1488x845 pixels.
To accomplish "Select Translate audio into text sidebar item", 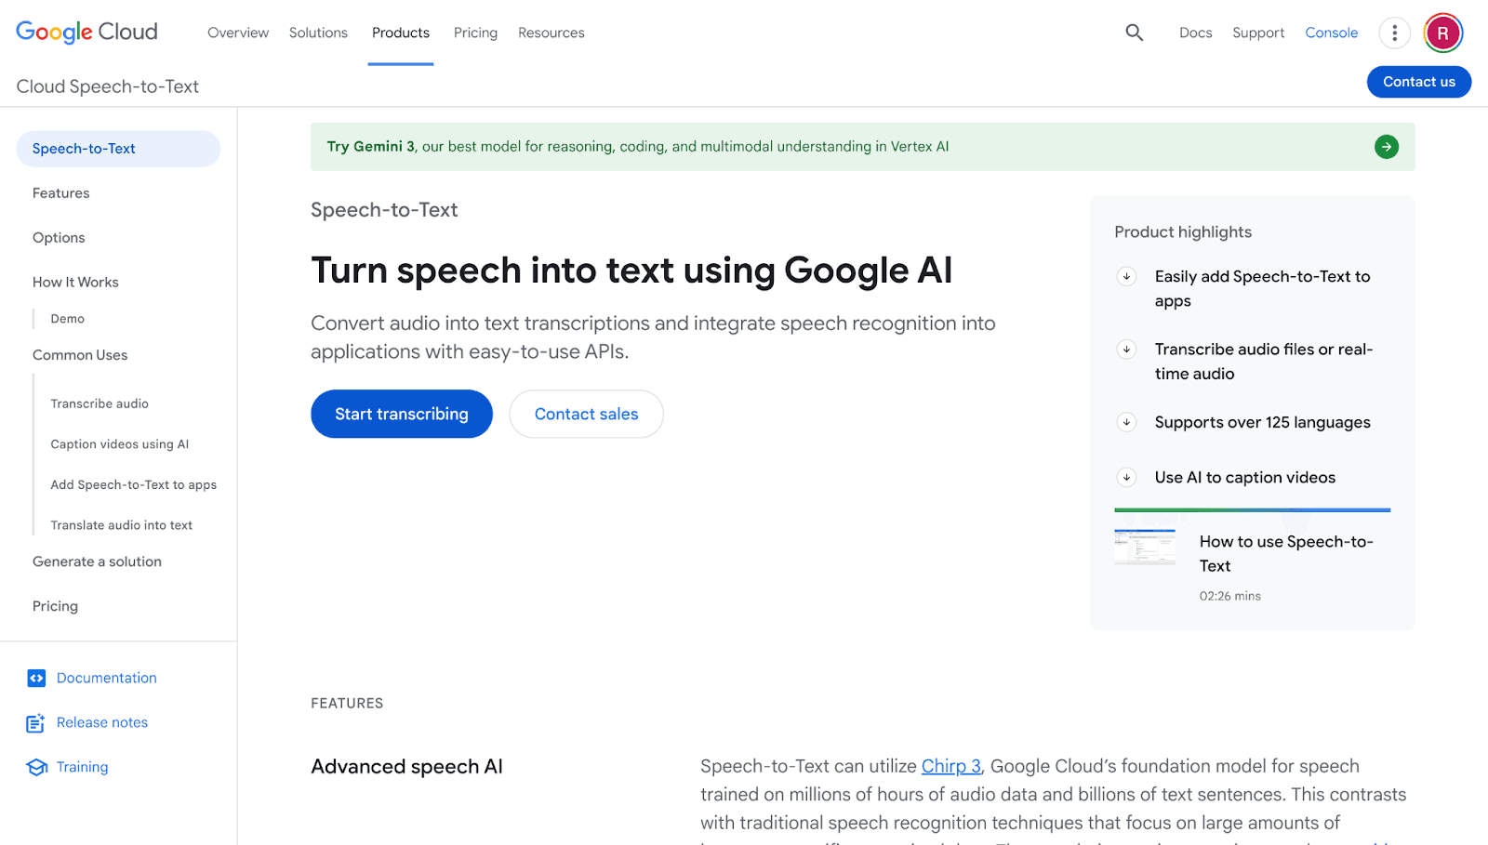I will tap(121, 524).
